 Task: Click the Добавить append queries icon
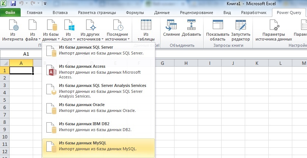pos(191,25)
